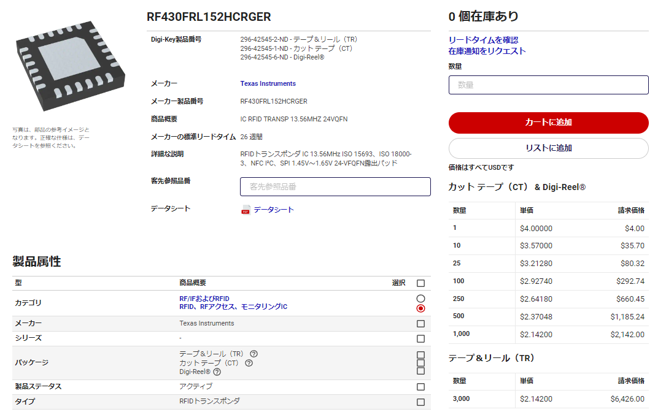Click IC RFID TRANSP 13.56MHZ 24VQFN description

click(294, 119)
